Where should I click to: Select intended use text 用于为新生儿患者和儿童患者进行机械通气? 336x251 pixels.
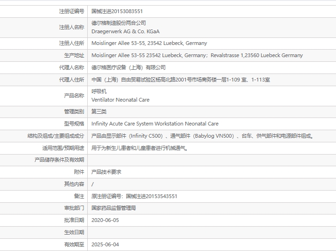pos(140,148)
